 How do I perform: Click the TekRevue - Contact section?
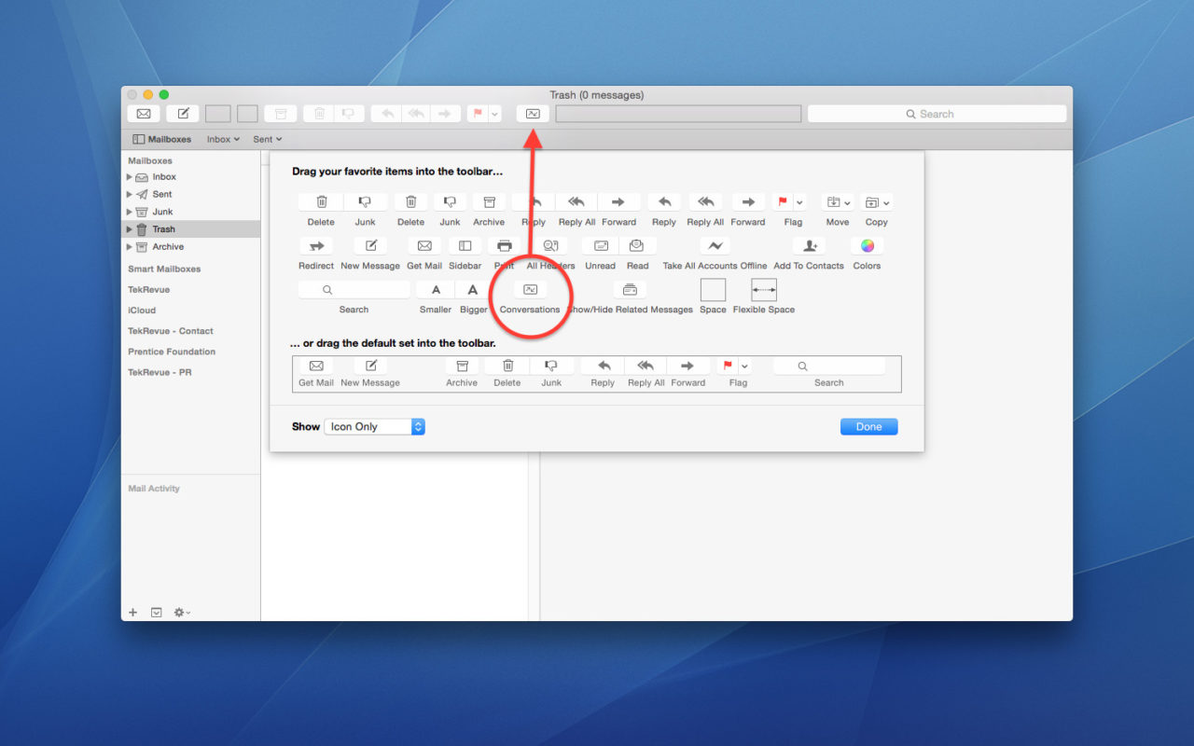coord(171,331)
